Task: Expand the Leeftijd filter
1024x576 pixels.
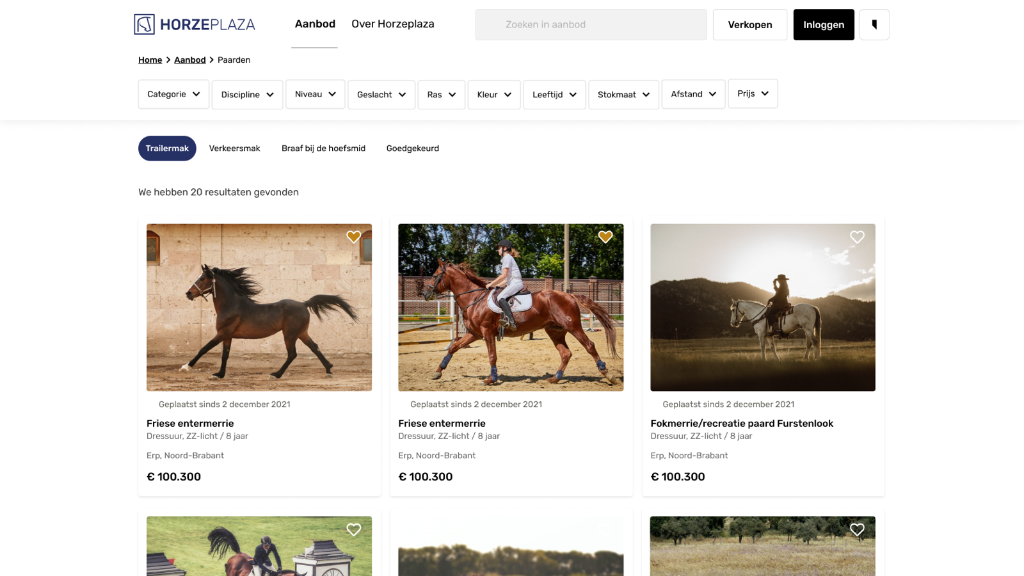Action: (x=554, y=95)
